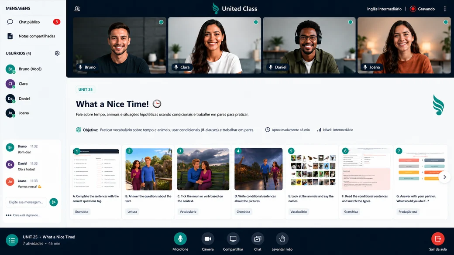
Task: Click the Digite sua mensagem field
Action: click(x=26, y=202)
